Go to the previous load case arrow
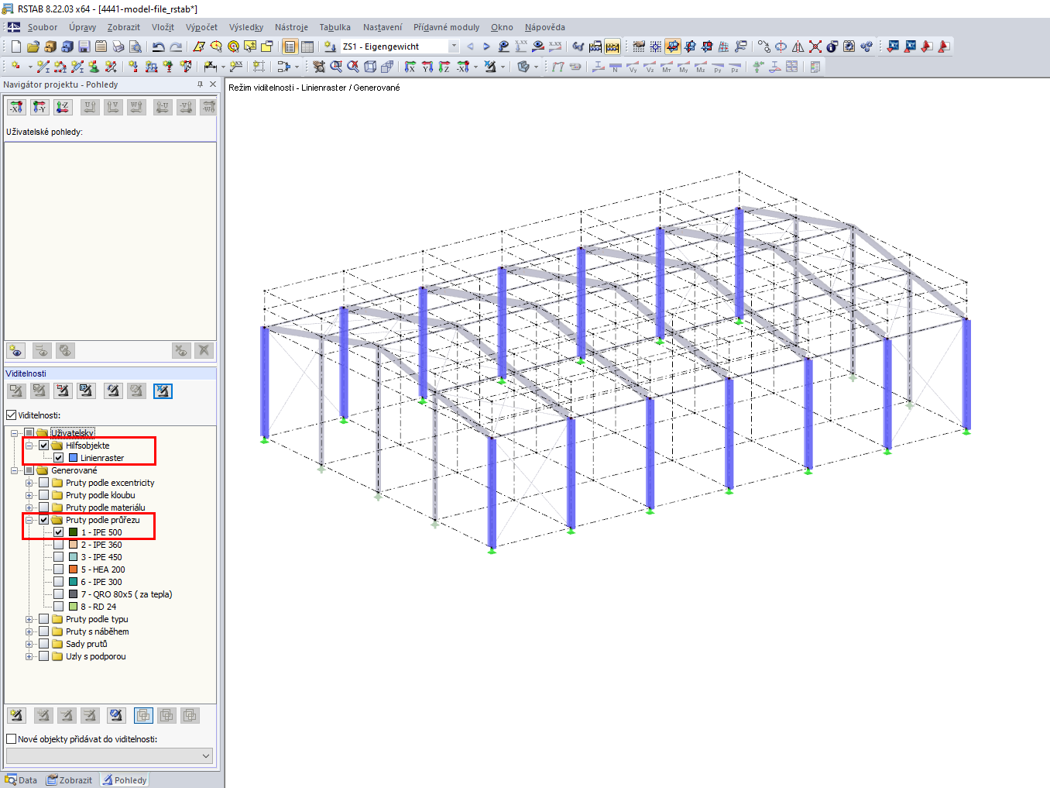The height and width of the screenshot is (788, 1050). (470, 46)
